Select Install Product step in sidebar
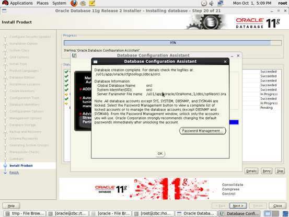Image resolution: width=289 pixels, height=217 pixels. [21, 166]
